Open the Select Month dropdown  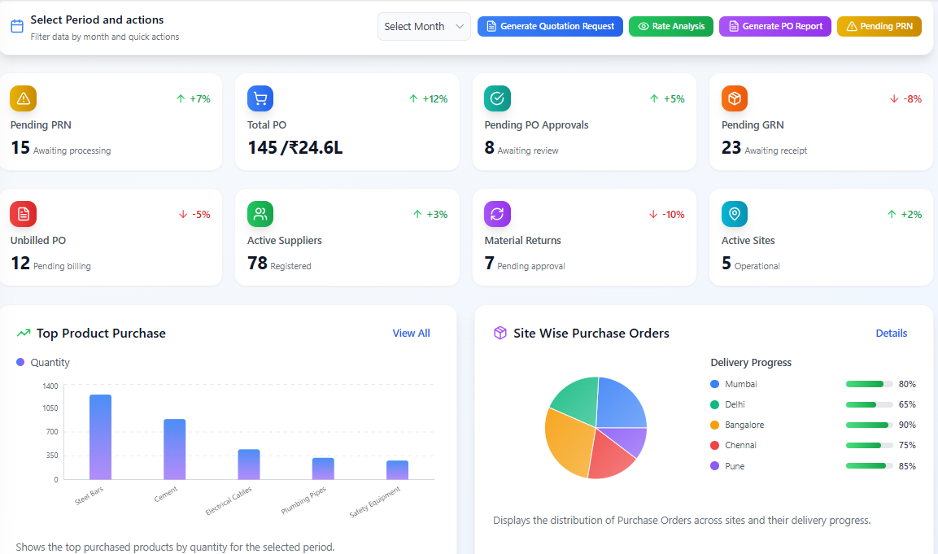coord(424,26)
